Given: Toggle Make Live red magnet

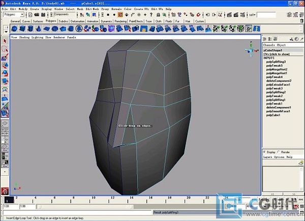Looking at the screenshot, I should click(198, 15).
